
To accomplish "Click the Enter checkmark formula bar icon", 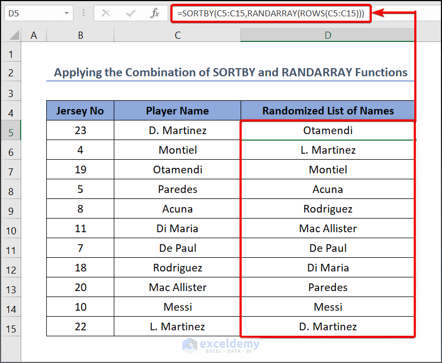I will [x=131, y=13].
